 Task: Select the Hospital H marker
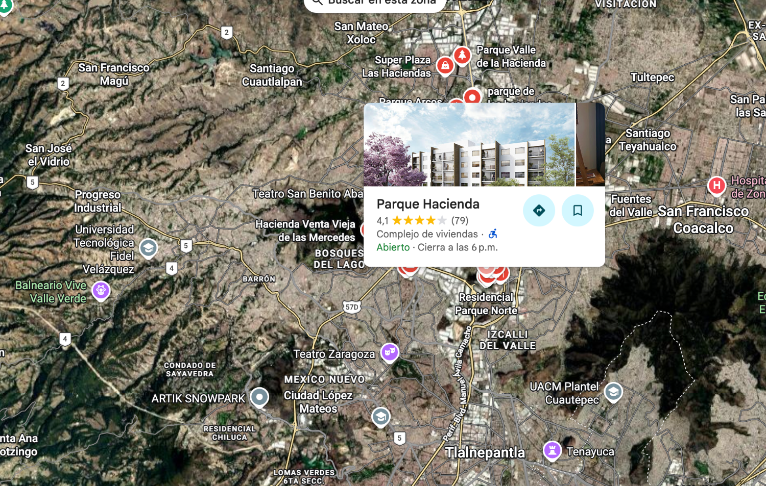(x=716, y=186)
